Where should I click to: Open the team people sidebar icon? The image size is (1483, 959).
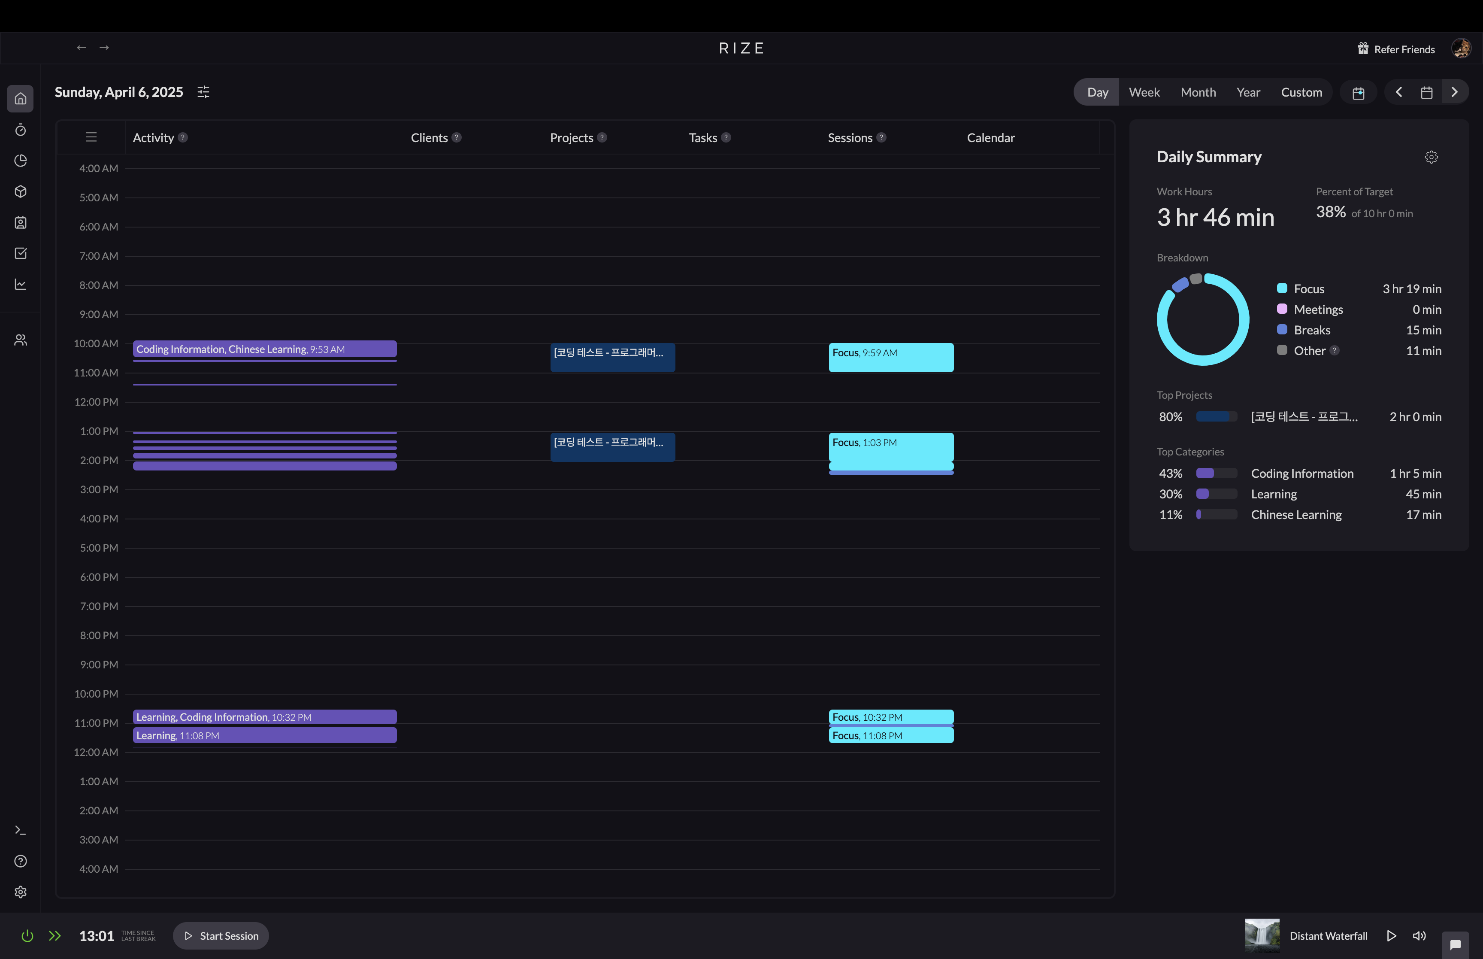(x=21, y=340)
